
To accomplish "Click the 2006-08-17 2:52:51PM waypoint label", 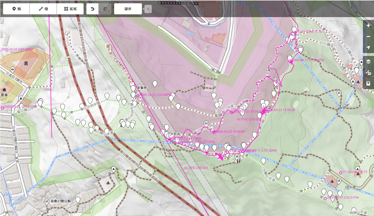I will coord(343,198).
